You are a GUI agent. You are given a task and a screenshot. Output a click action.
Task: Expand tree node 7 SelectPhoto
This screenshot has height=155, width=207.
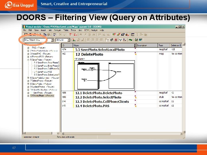tap(28, 81)
